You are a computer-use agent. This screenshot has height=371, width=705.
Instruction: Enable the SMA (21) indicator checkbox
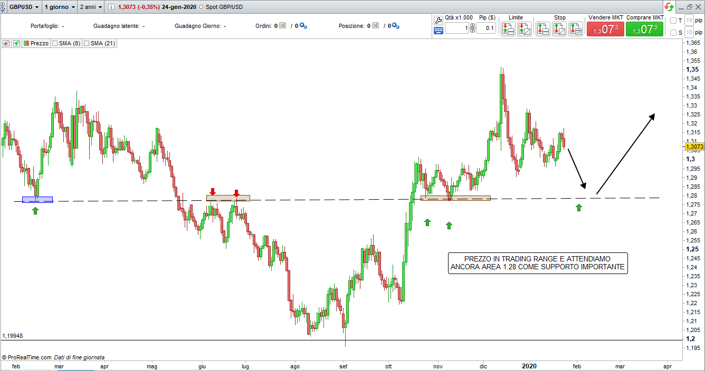coord(87,43)
